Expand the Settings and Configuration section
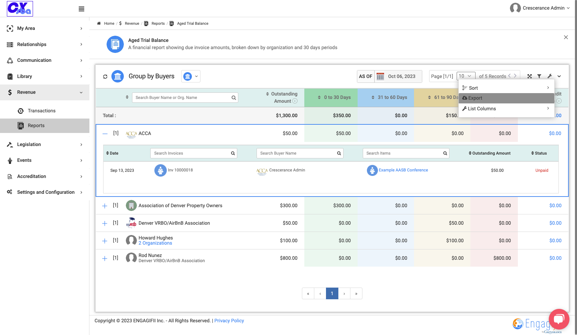This screenshot has width=577, height=335. [x=45, y=192]
